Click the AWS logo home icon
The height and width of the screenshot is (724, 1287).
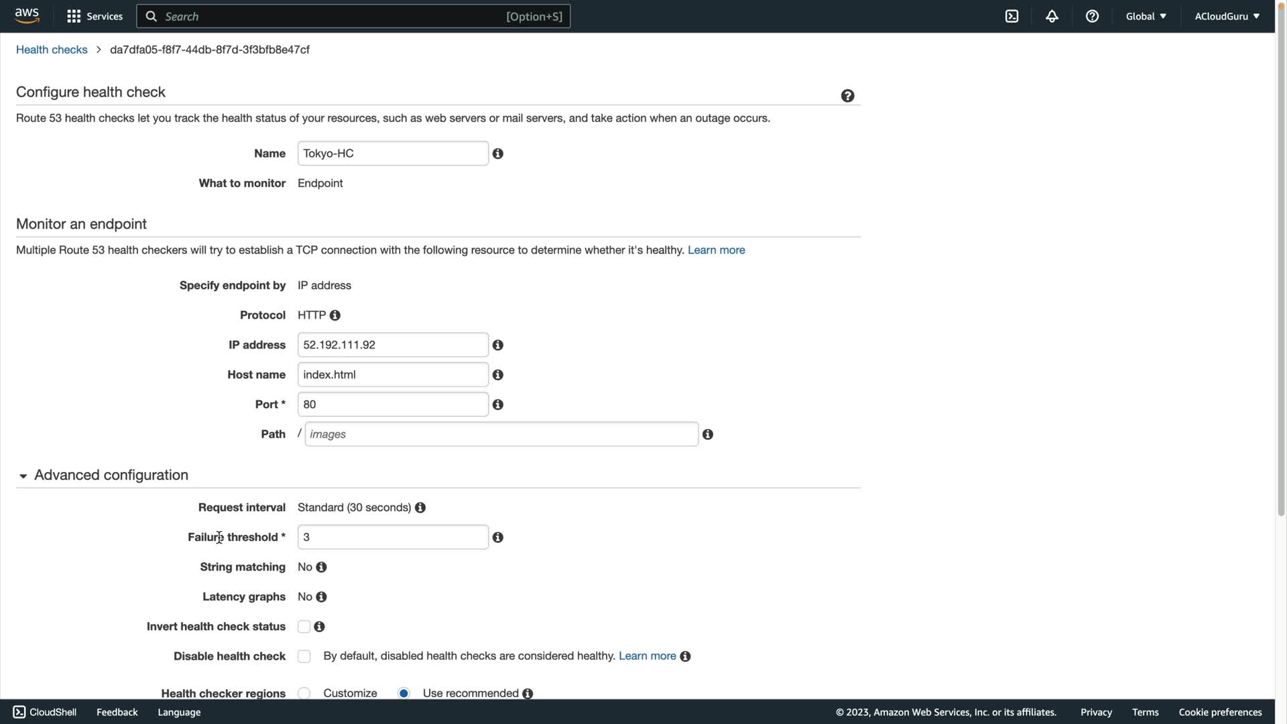(27, 15)
